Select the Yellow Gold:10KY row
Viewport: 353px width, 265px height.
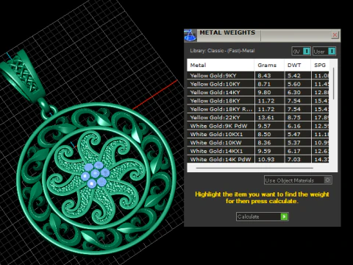258,84
